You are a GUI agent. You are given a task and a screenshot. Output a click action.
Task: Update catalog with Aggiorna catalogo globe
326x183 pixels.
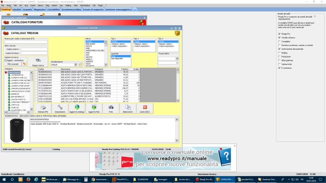click(x=77, y=108)
